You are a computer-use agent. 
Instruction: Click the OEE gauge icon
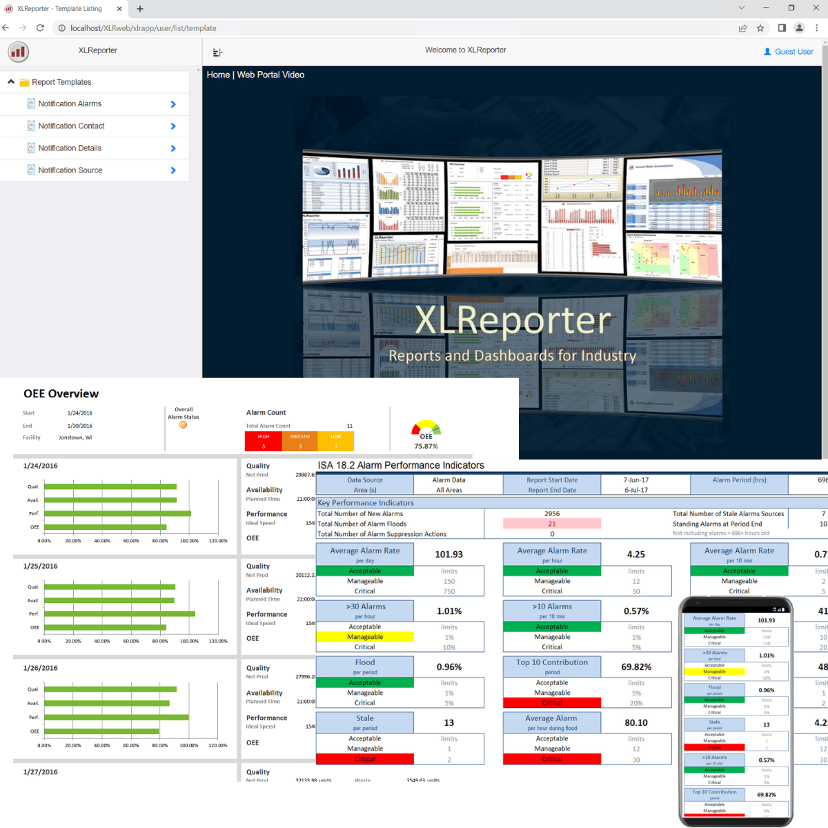(x=426, y=429)
